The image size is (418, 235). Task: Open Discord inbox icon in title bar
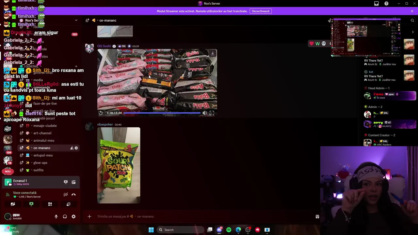(x=376, y=4)
